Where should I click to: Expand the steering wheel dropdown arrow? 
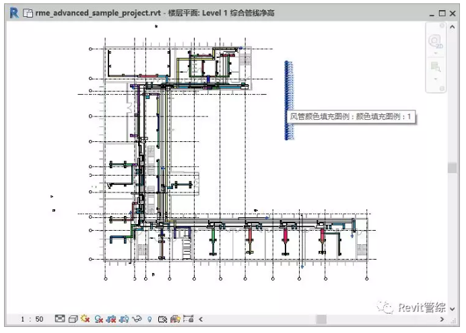coord(435,53)
